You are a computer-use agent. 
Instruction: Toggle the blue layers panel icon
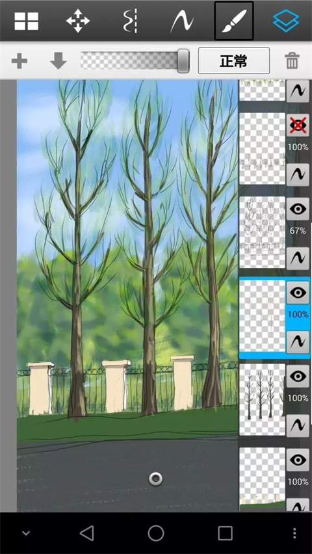[286, 21]
